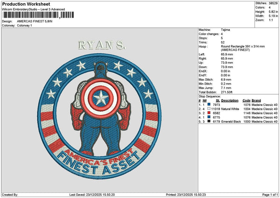Click the 'Up:' margin label
The width and height of the screenshot is (280, 198).
click(201, 63)
